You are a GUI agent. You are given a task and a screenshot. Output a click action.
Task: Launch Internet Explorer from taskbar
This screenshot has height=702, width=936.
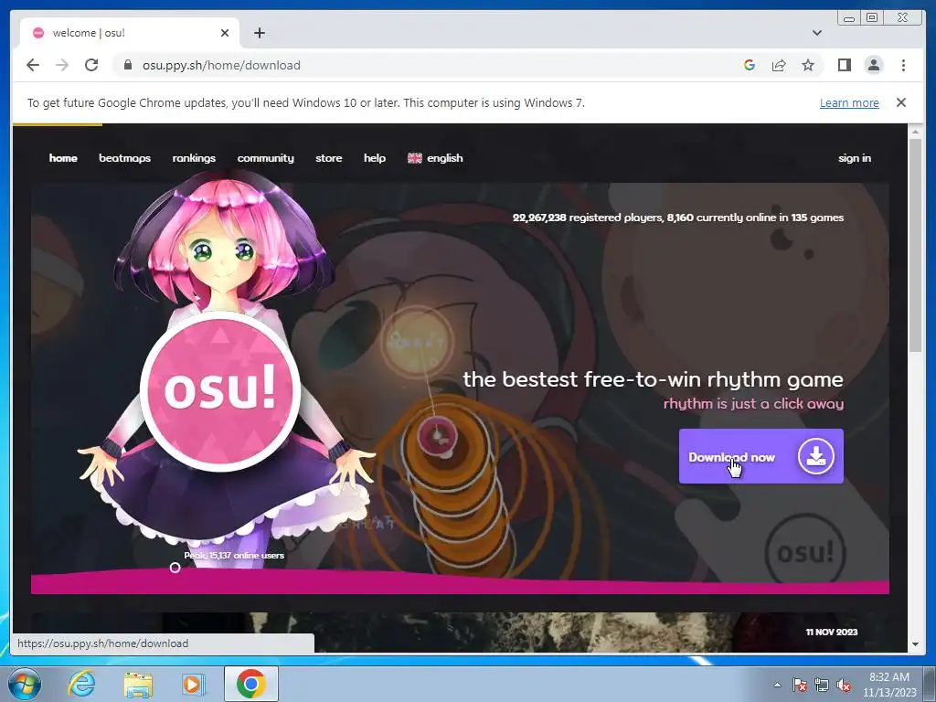[x=81, y=684]
